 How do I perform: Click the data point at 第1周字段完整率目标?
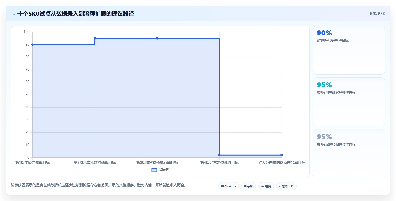tap(32, 45)
